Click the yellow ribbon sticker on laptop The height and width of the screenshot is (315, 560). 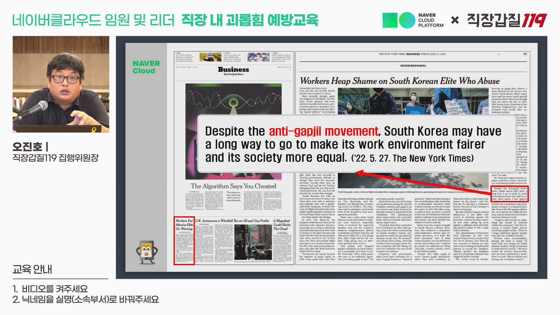pos(94,129)
